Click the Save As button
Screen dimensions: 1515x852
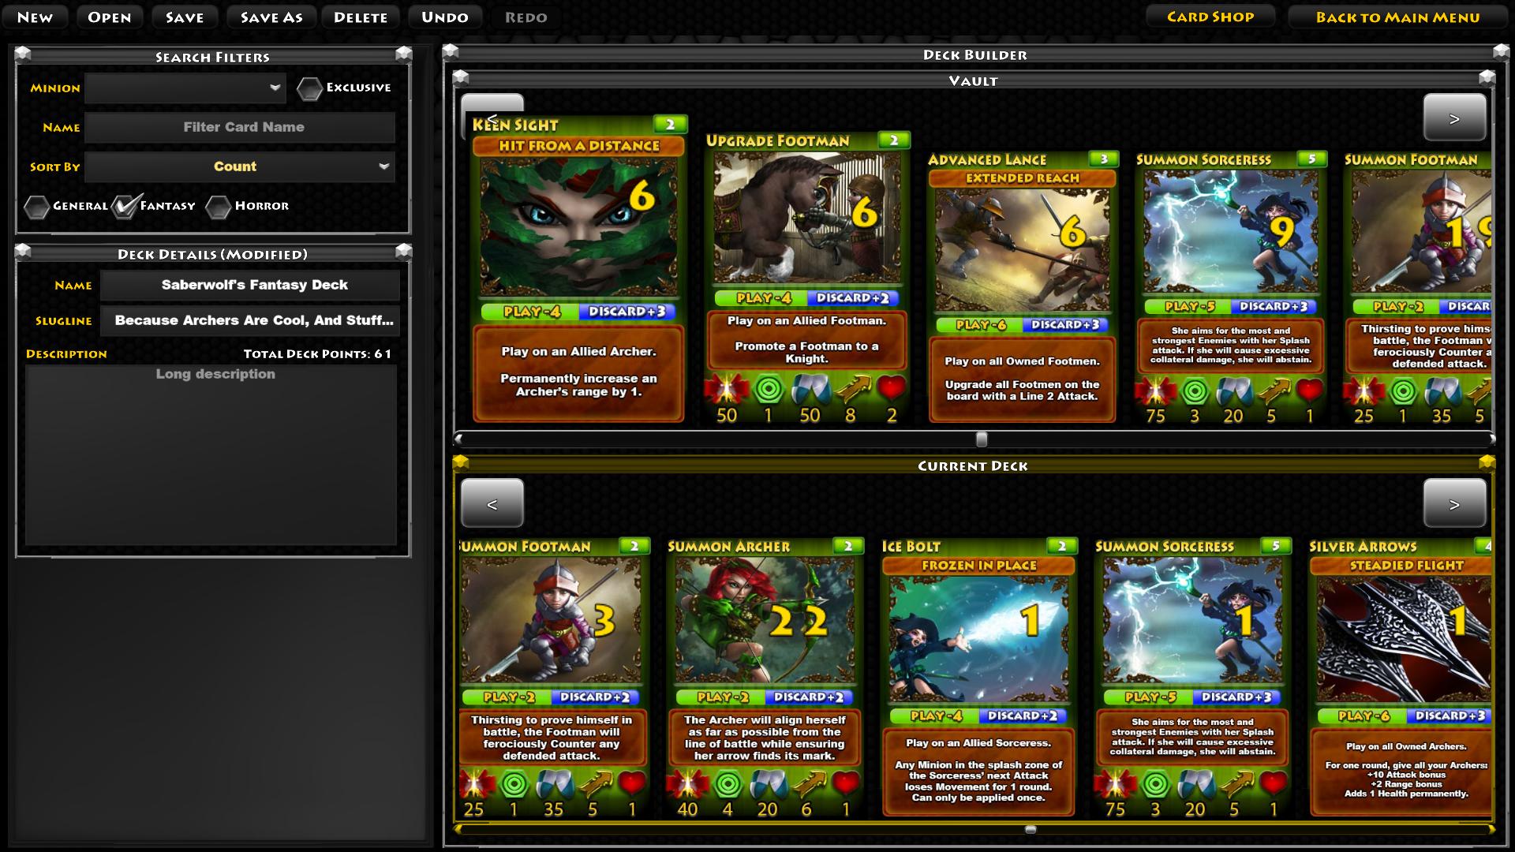pyautogui.click(x=270, y=16)
